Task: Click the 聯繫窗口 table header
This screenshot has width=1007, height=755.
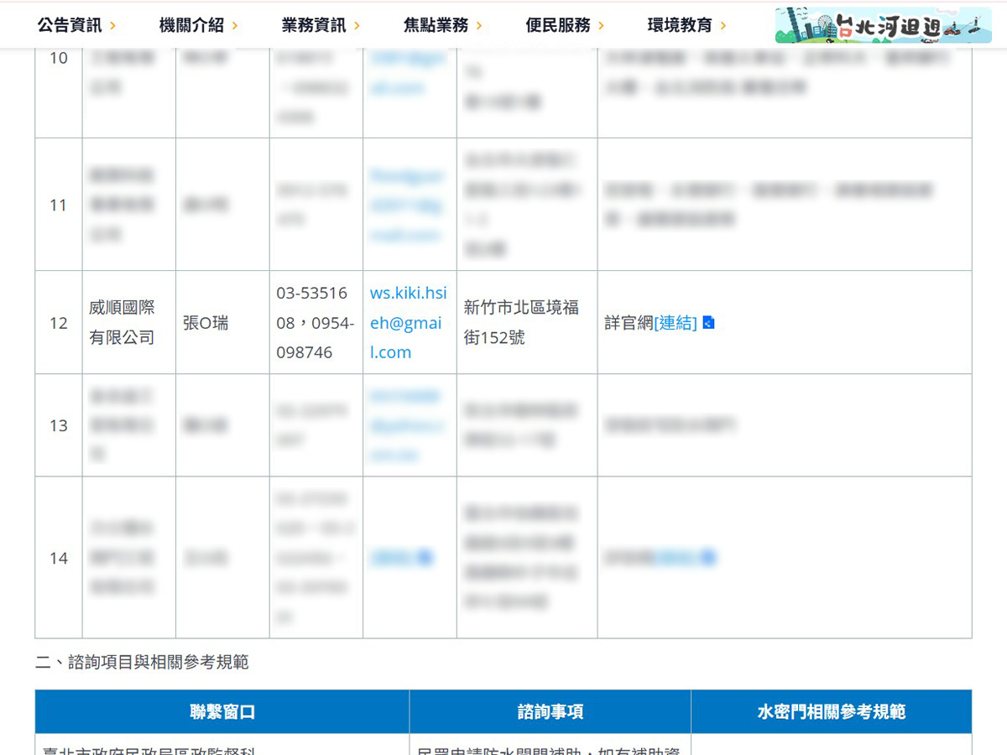Action: [222, 711]
